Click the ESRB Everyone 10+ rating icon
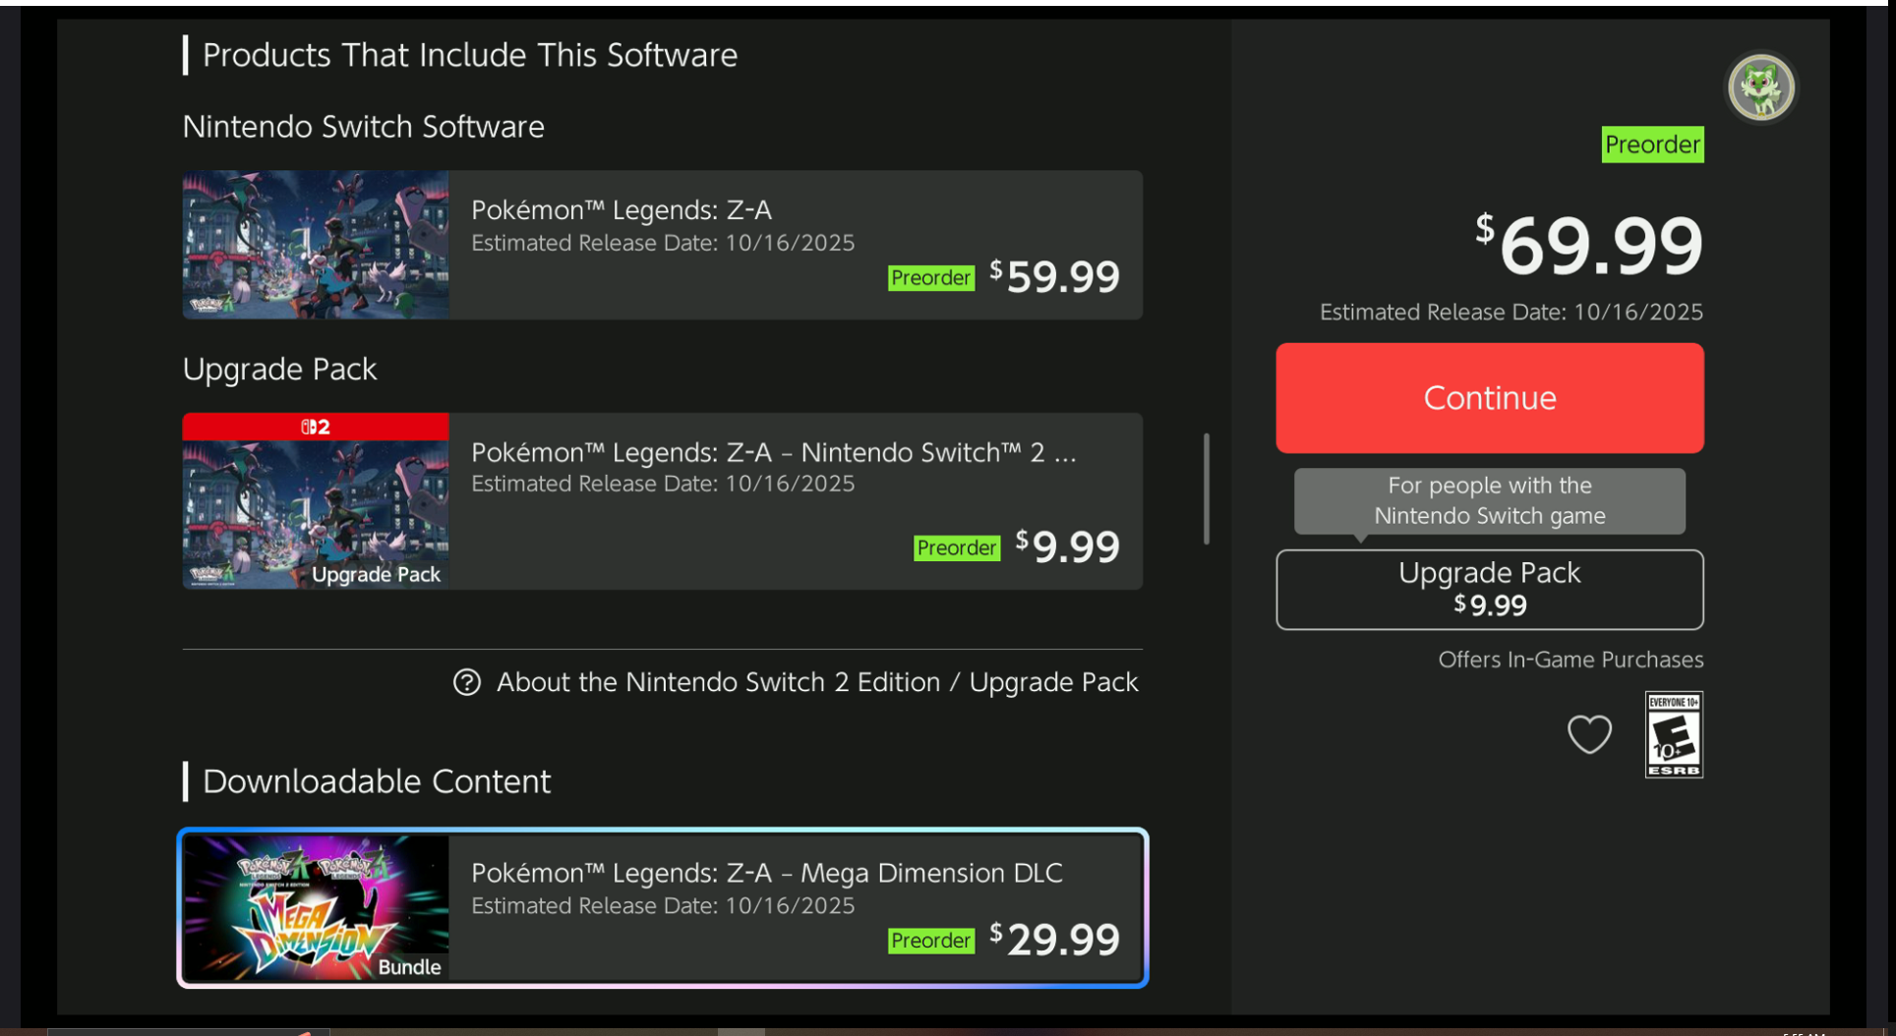Image resolution: width=1896 pixels, height=1036 pixels. pyautogui.click(x=1674, y=734)
